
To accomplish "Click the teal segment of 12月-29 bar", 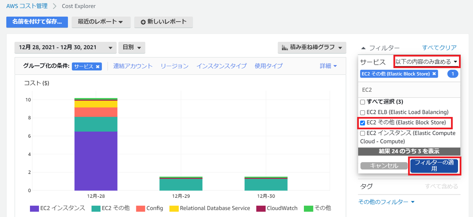I will (x=181, y=185).
